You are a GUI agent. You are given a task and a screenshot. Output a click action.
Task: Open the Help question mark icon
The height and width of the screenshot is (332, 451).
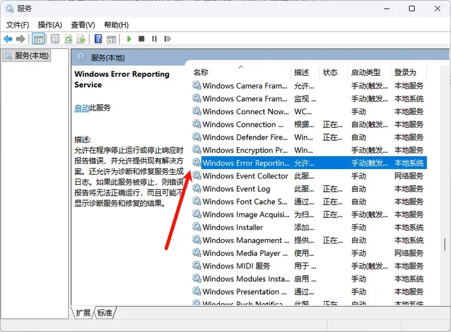click(x=98, y=39)
